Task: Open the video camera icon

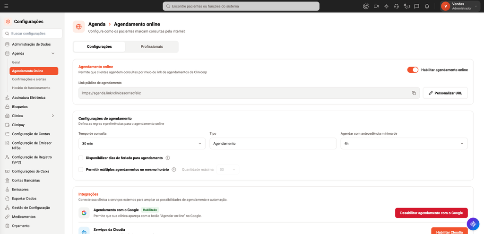Action: coord(376,6)
